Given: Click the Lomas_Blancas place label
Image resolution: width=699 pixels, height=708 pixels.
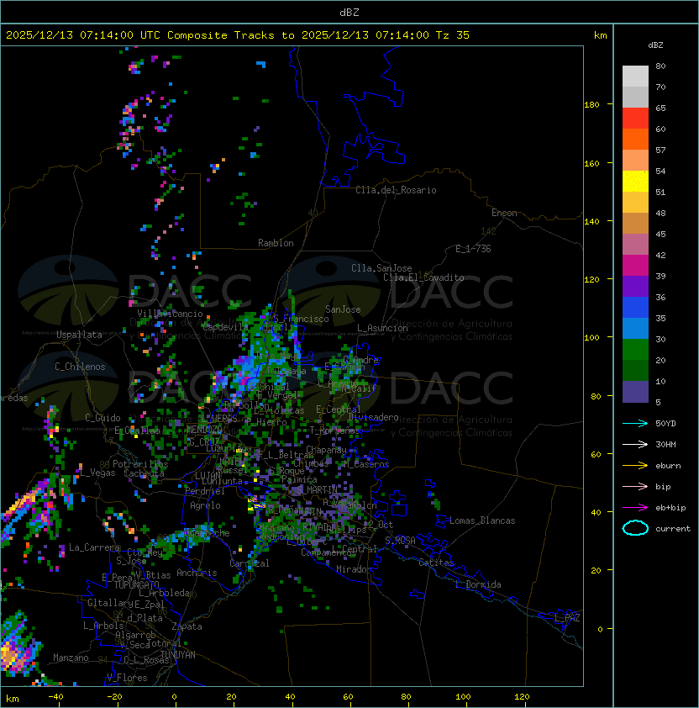Looking at the screenshot, I should [482, 520].
